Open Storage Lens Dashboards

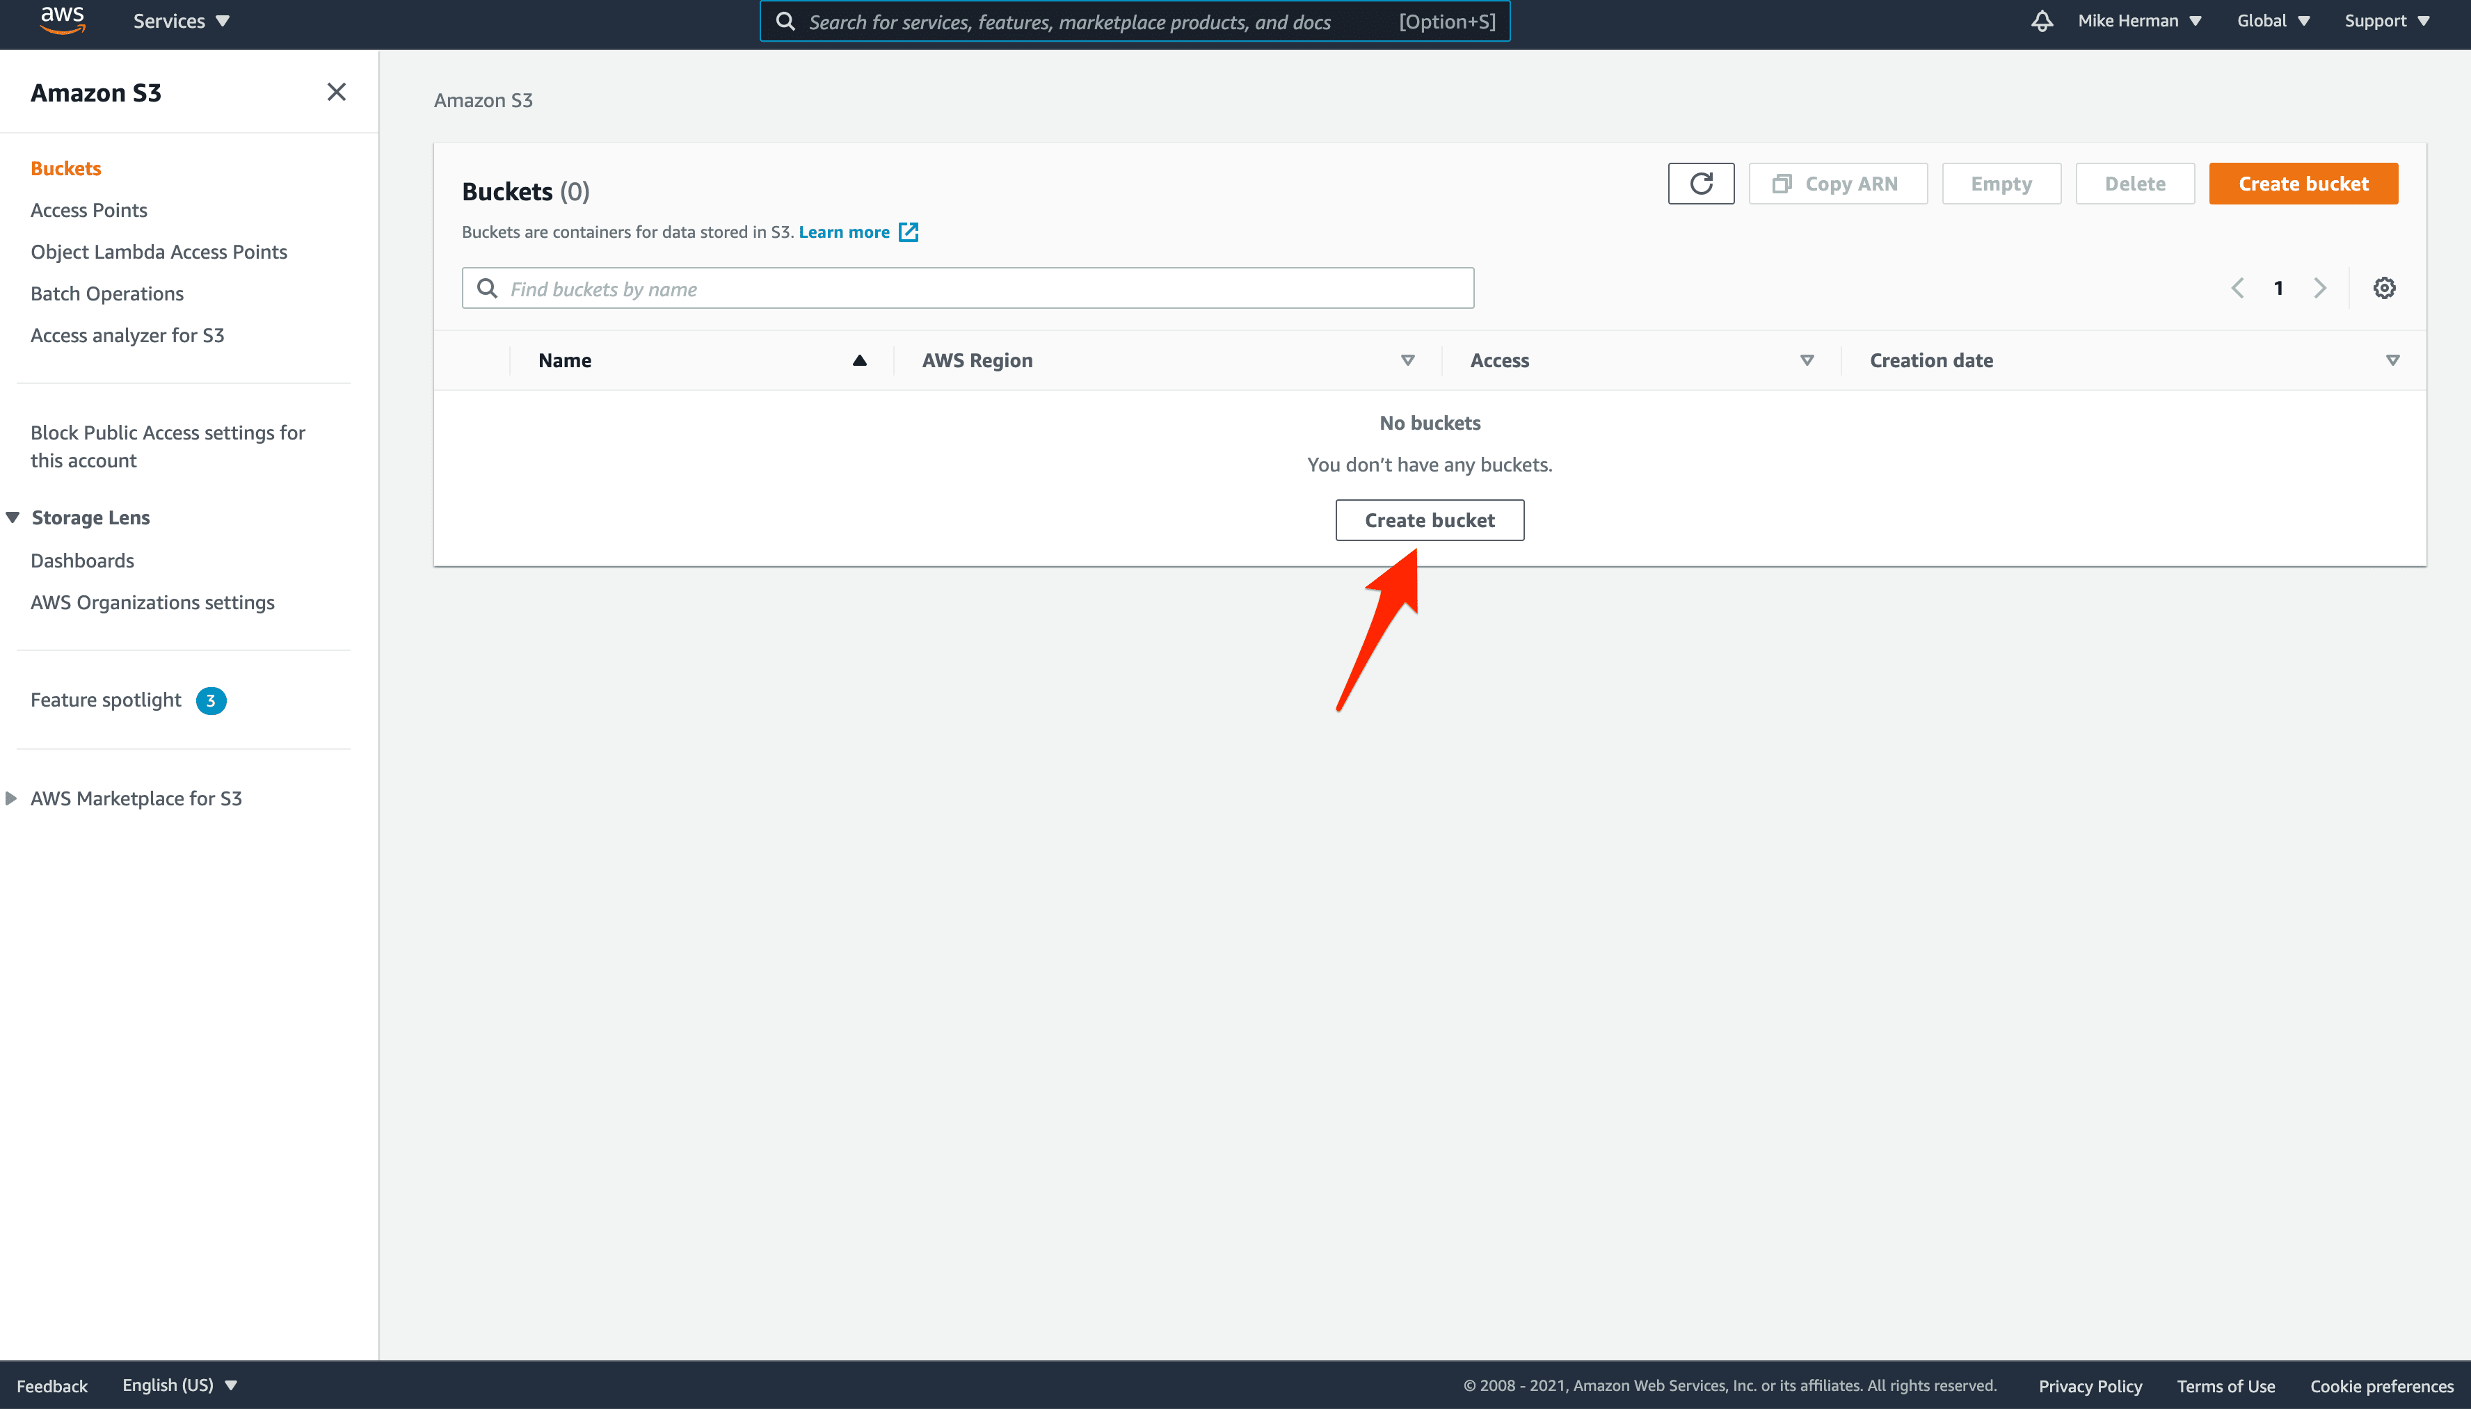[x=82, y=561]
